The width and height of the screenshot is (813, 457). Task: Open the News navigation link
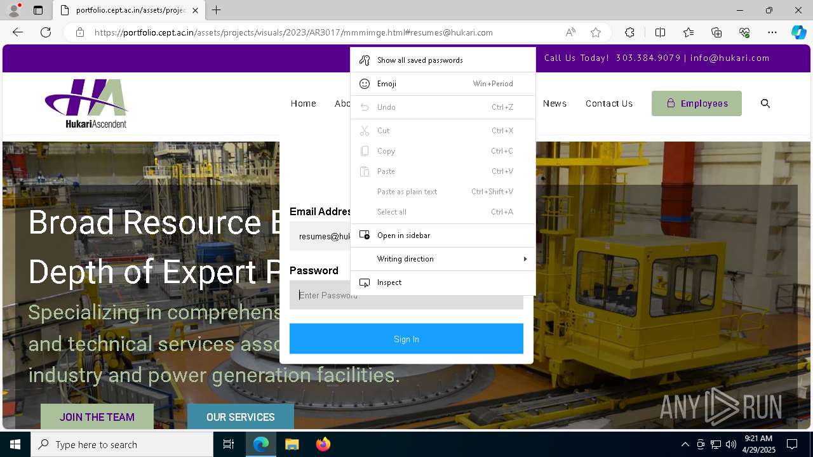pos(554,103)
